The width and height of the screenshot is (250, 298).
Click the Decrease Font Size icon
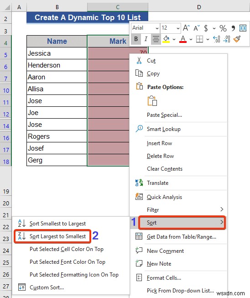(x=197, y=28)
